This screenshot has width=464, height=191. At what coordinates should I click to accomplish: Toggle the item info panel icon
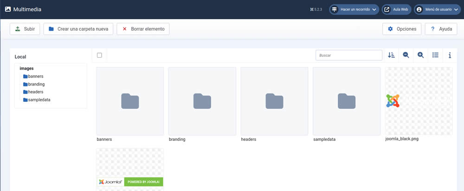[x=450, y=55]
